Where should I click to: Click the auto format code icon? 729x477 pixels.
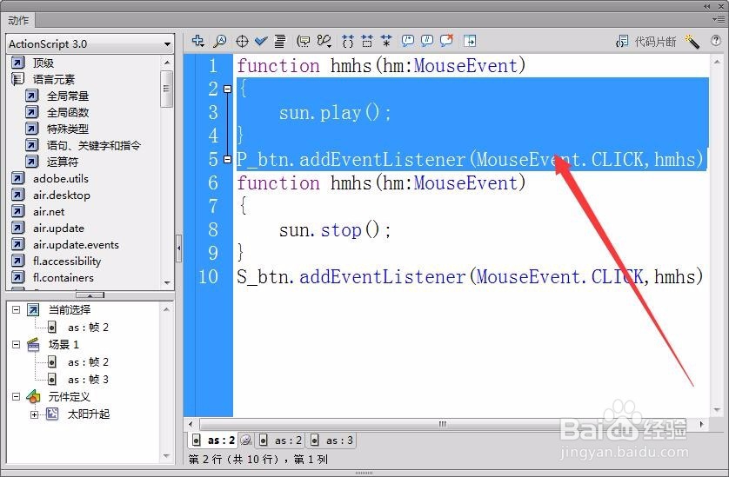pyautogui.click(x=280, y=42)
